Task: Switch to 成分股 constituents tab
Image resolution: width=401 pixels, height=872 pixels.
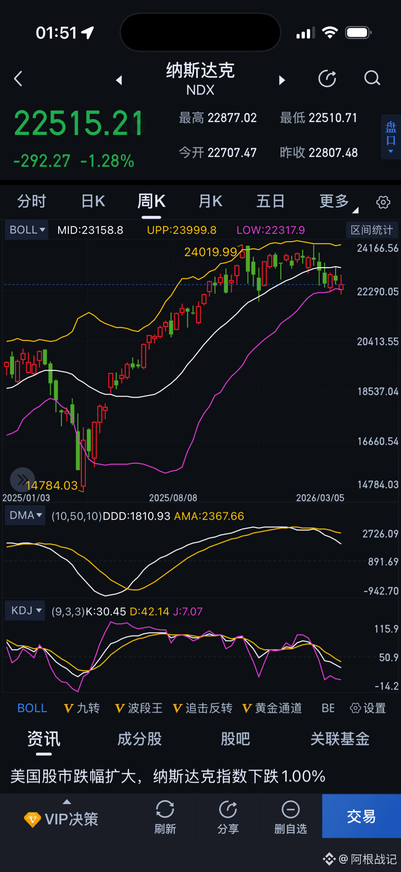Action: [139, 739]
